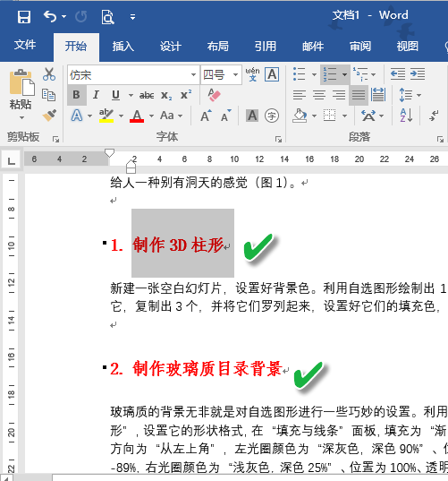Open the enclosed character 字 tool

[x=272, y=116]
